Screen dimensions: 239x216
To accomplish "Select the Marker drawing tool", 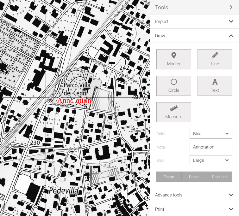I will pyautogui.click(x=173, y=59).
